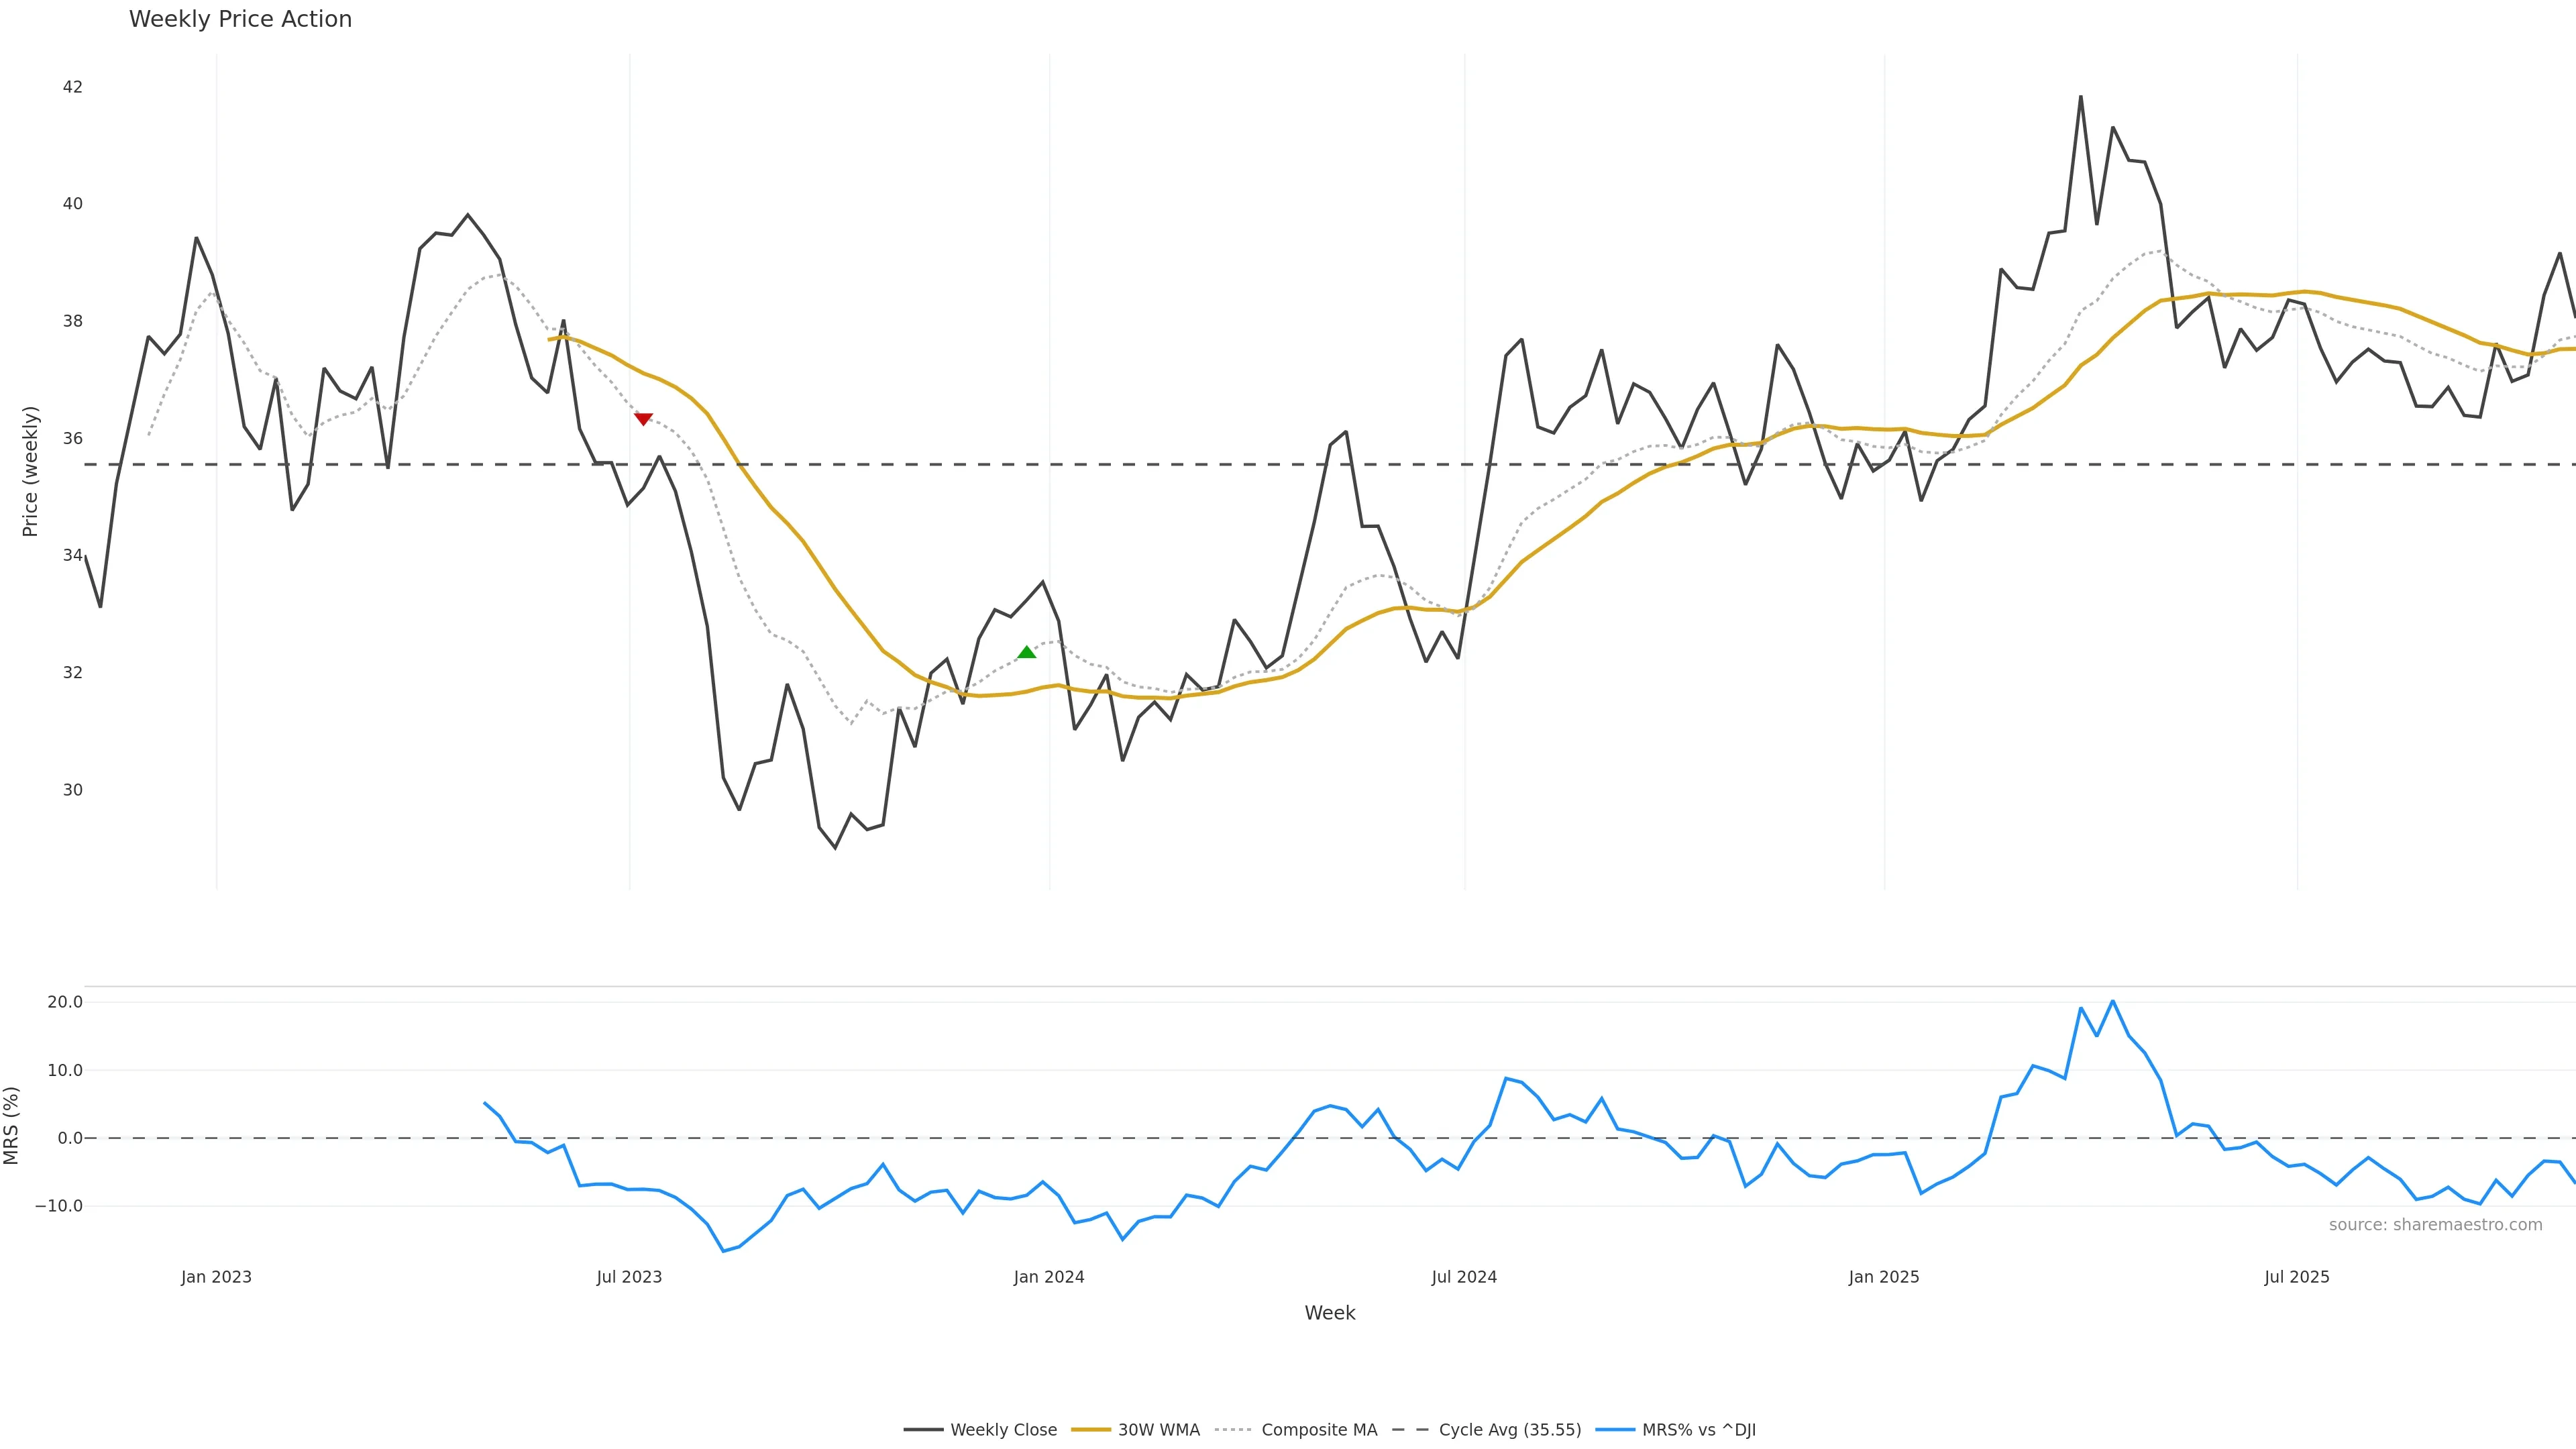2576x1449 pixels.
Task: Click the Jul 2024 axis tick label
Action: point(1464,1277)
